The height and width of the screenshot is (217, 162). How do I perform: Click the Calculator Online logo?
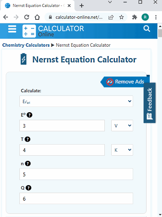tap(53, 31)
